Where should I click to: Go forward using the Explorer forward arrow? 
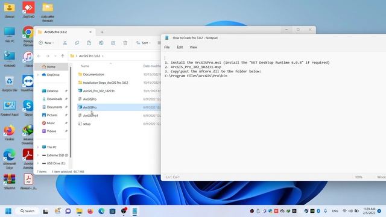48,56
